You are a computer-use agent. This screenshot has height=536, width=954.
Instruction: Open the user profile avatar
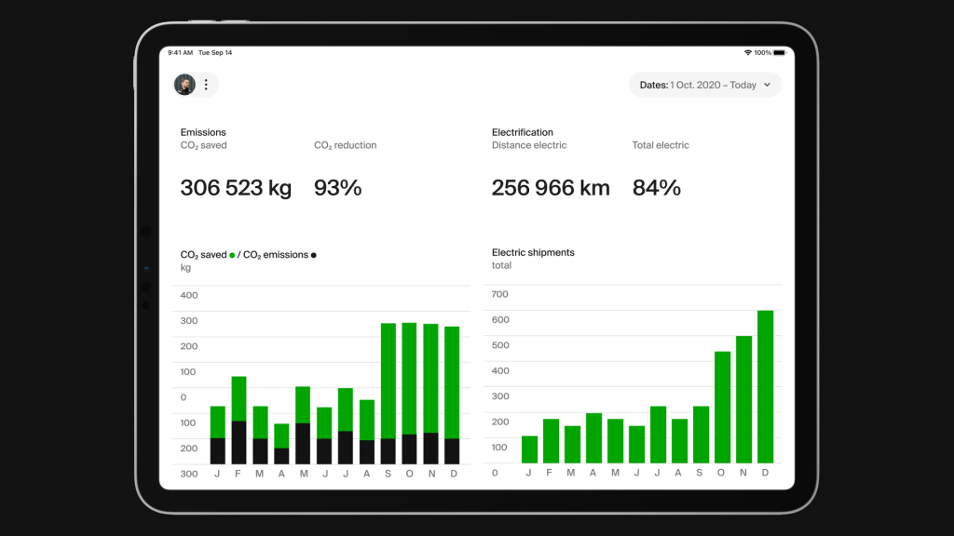click(184, 85)
